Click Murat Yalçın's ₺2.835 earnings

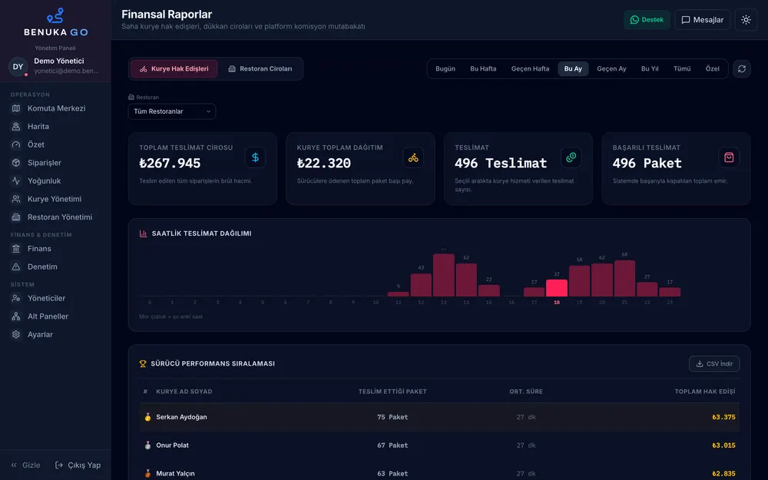point(723,473)
